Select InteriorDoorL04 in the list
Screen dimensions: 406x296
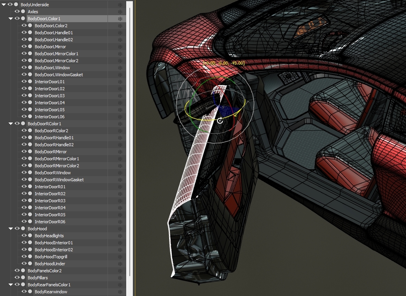pos(50,103)
